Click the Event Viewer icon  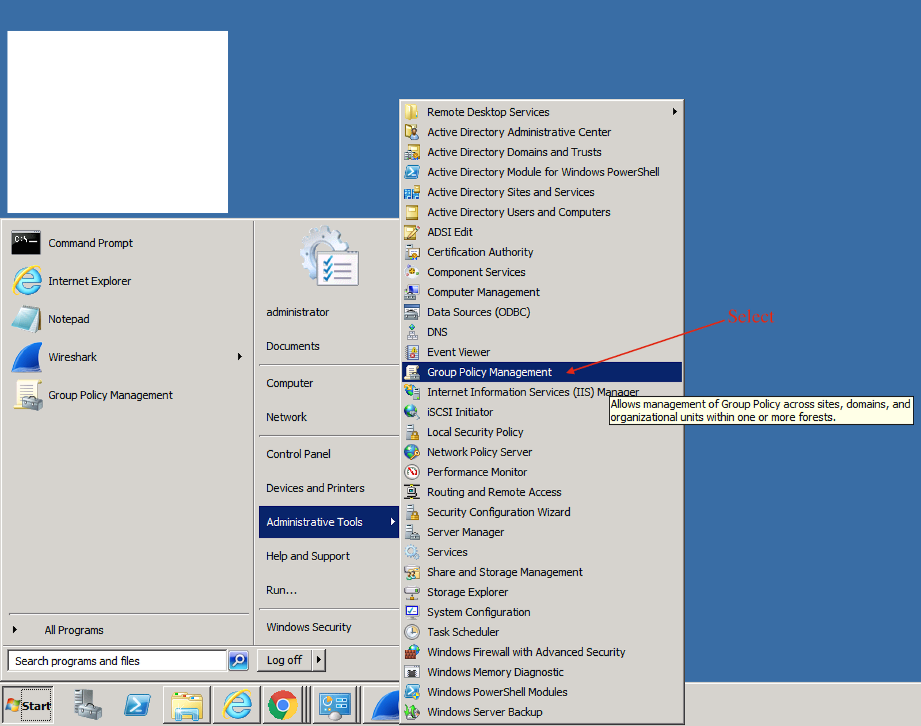click(412, 352)
